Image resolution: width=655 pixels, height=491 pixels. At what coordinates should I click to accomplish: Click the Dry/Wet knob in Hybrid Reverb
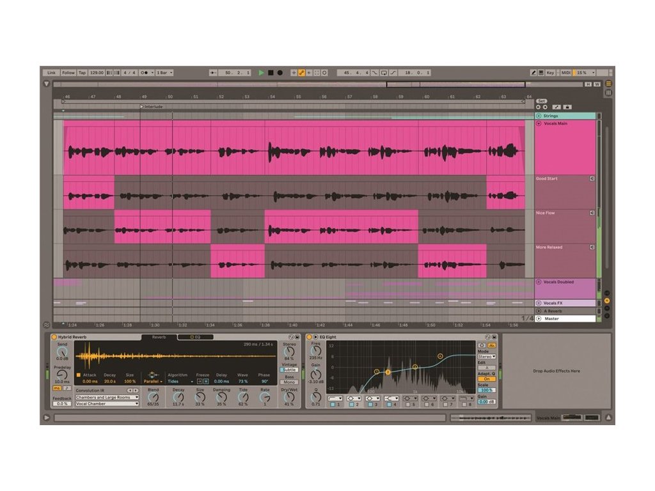point(289,397)
